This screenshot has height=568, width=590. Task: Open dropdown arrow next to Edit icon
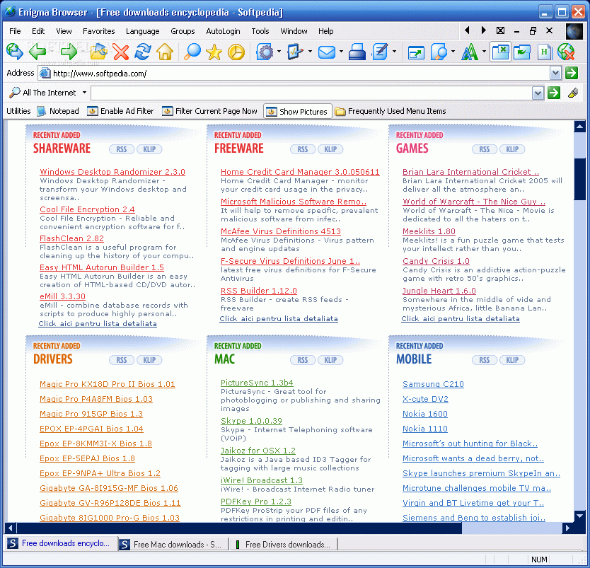coord(394,52)
